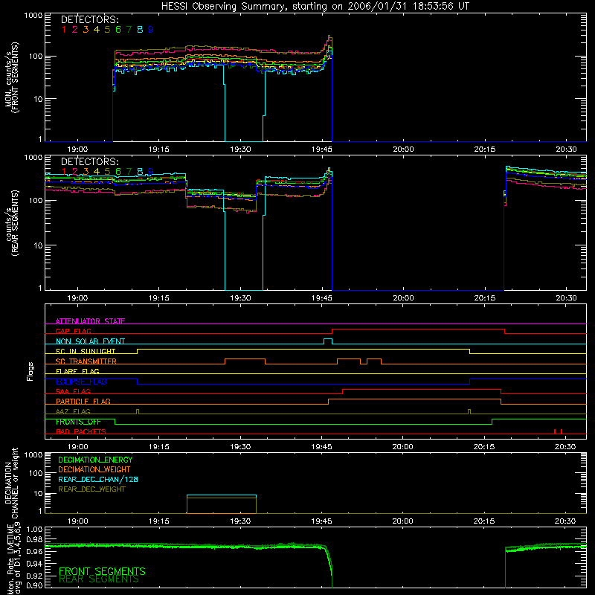
Task: Click the PARTICLE_FLAG label
Action: 83,401
